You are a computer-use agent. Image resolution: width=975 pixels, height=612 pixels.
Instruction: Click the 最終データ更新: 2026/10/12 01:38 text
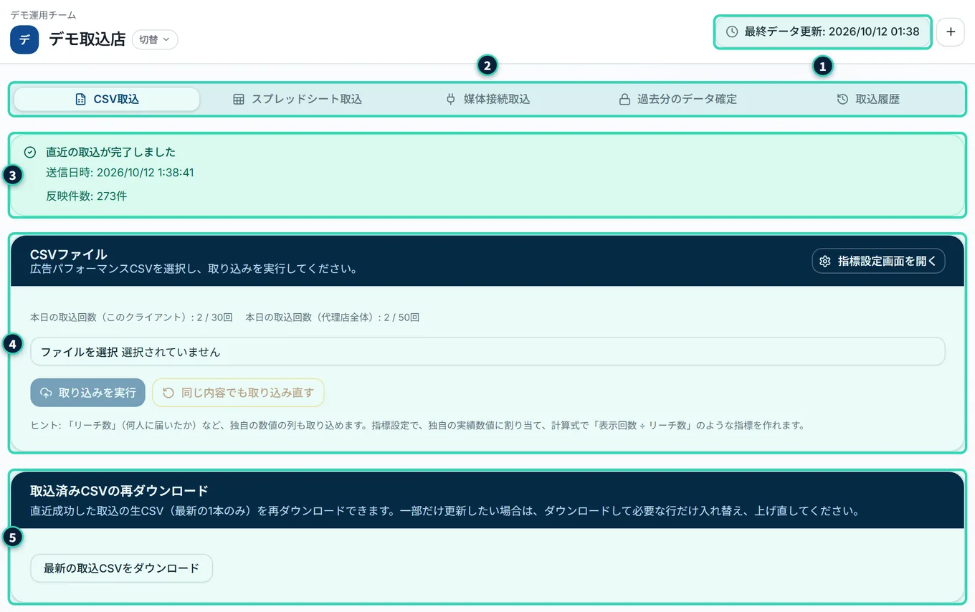click(832, 32)
